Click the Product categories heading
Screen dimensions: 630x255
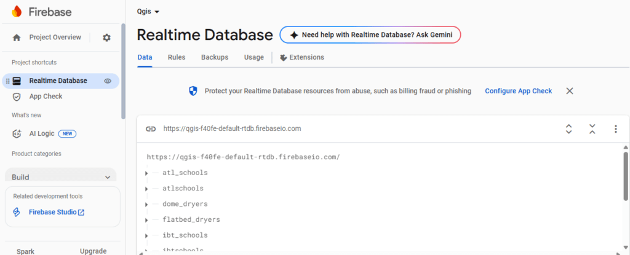click(x=36, y=154)
